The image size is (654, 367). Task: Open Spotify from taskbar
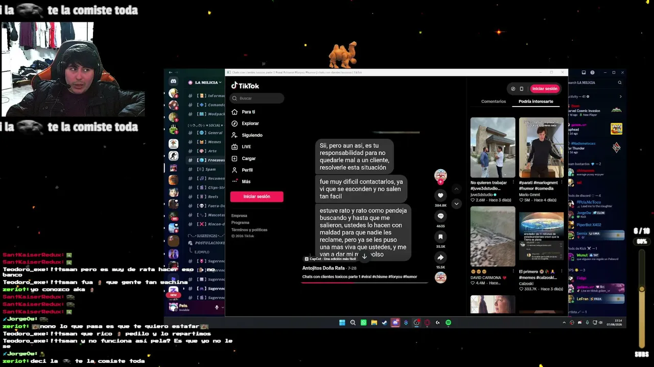pyautogui.click(x=448, y=323)
